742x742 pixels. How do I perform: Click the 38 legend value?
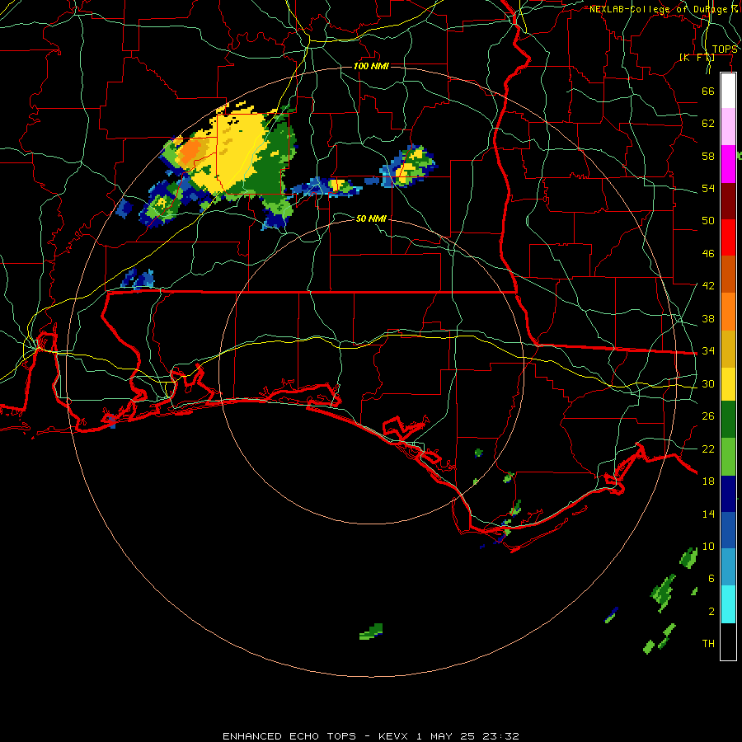[x=708, y=318]
